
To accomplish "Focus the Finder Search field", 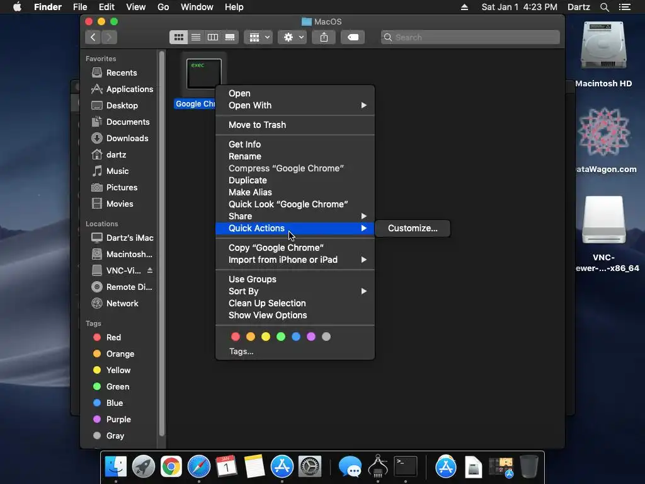I will tap(470, 37).
